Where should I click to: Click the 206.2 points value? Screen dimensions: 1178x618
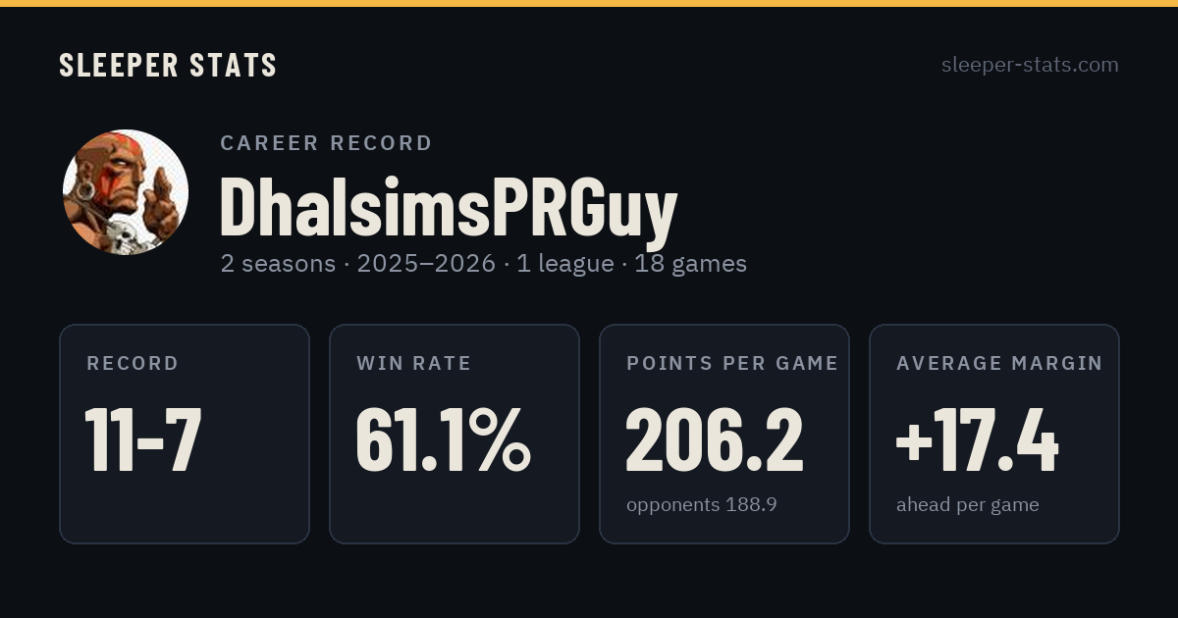715,440
